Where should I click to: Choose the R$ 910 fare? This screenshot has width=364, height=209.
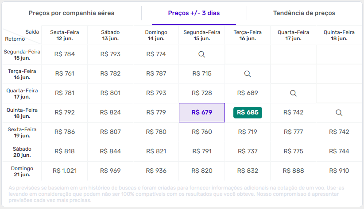339,171
